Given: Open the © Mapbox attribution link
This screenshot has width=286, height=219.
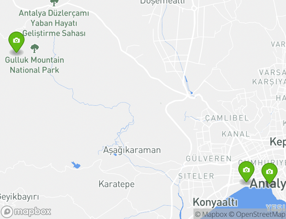Looking at the screenshot, I should [x=211, y=214].
